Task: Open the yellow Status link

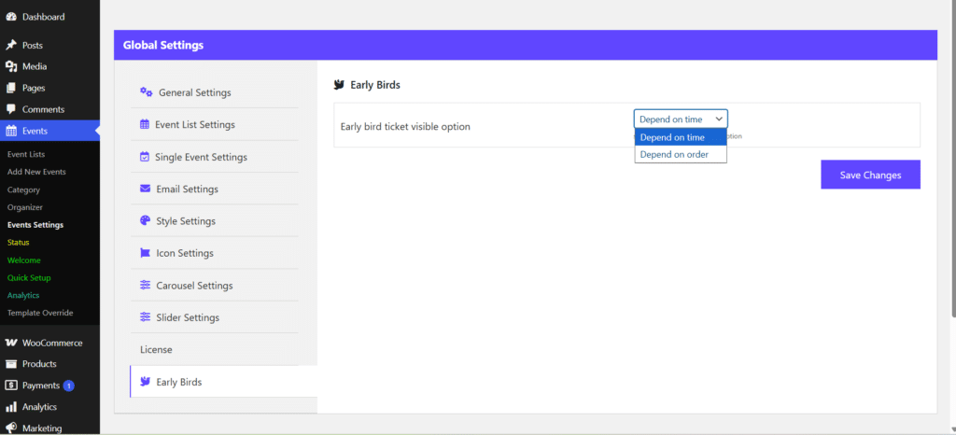Action: point(19,243)
